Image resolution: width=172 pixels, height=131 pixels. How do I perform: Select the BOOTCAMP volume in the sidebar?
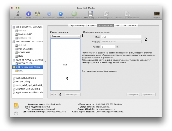24,52
